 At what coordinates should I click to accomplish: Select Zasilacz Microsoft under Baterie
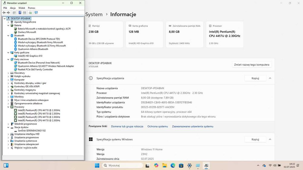[27, 32]
